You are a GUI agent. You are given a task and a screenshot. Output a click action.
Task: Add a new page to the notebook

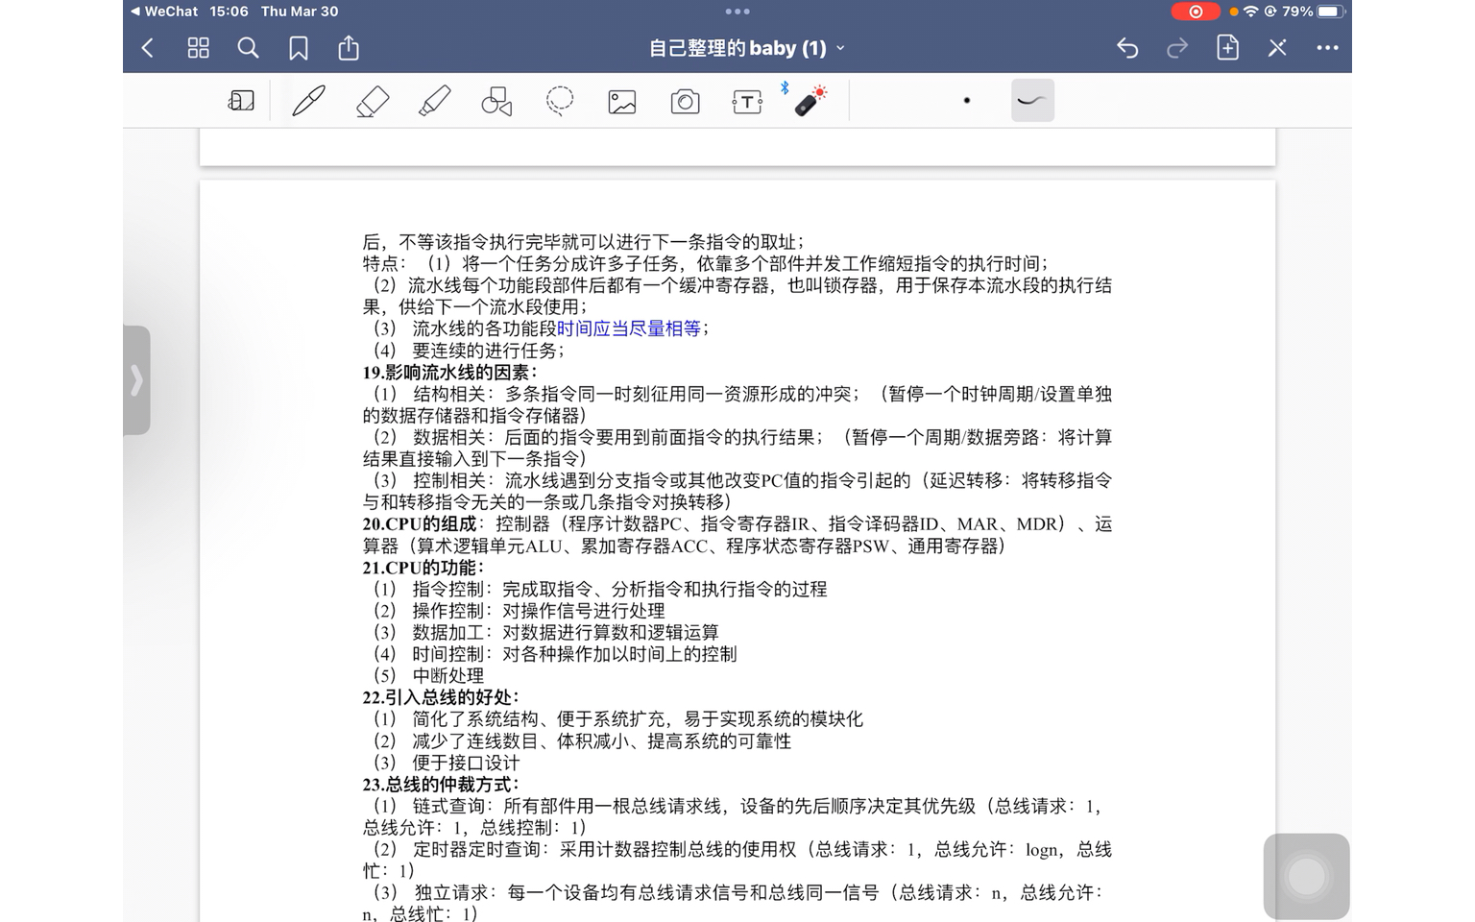[x=1227, y=48]
